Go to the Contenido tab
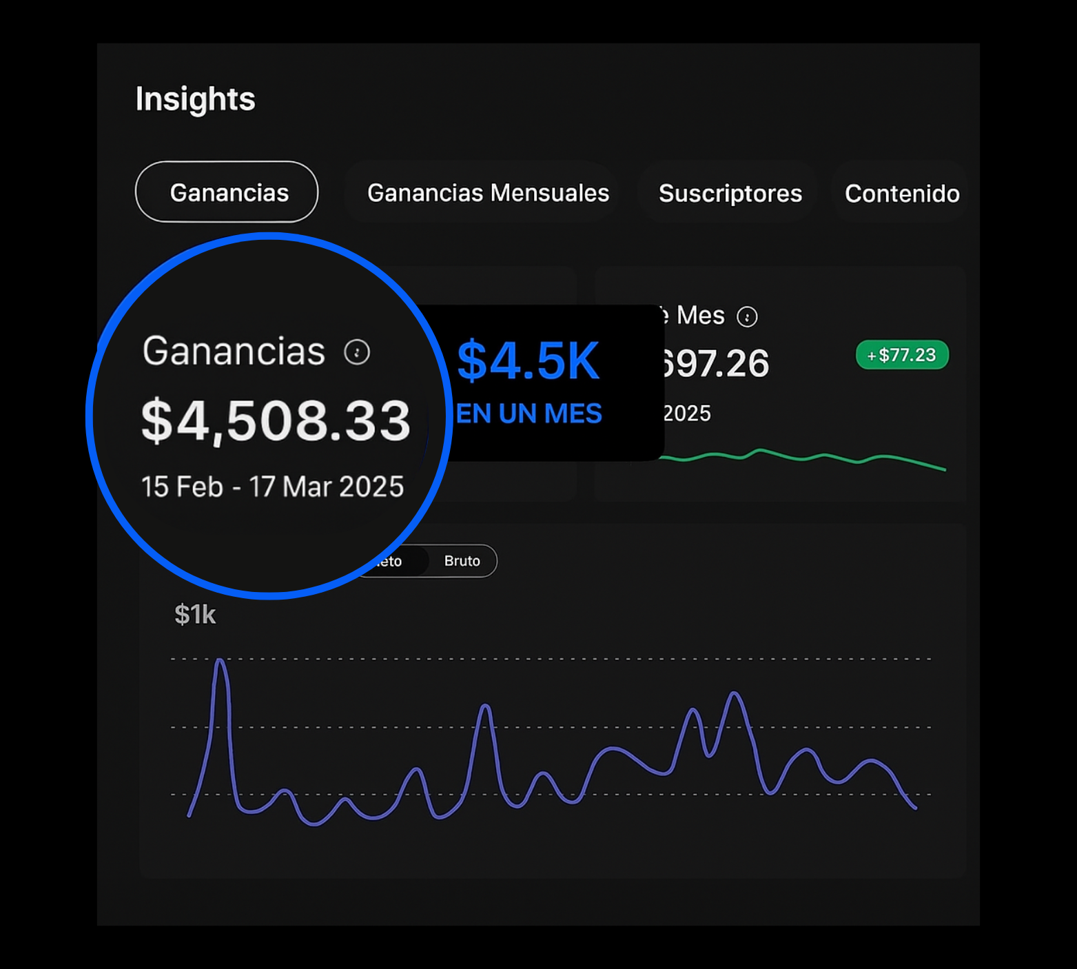The image size is (1077, 969). [901, 194]
